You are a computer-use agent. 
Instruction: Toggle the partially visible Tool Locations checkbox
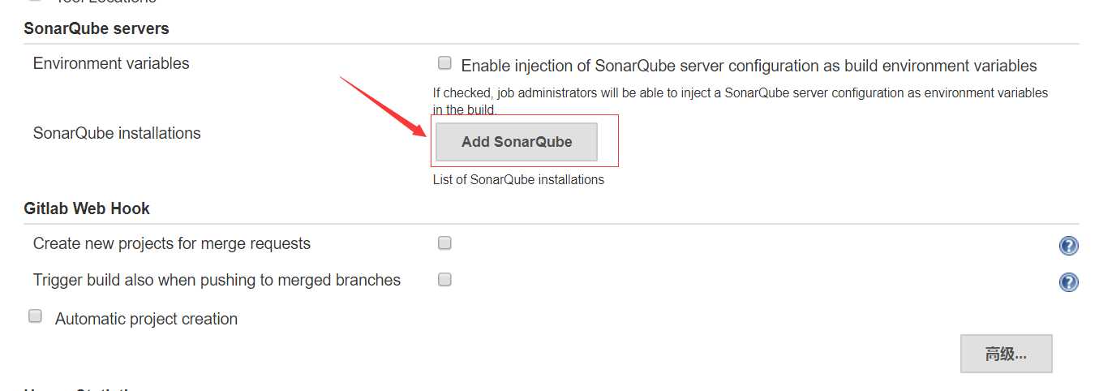(x=35, y=2)
